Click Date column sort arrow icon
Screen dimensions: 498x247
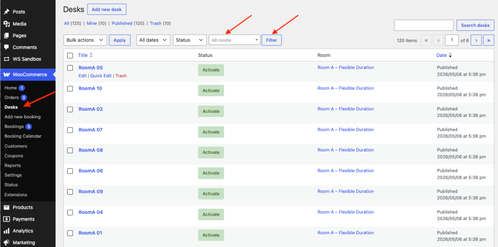click(x=450, y=55)
